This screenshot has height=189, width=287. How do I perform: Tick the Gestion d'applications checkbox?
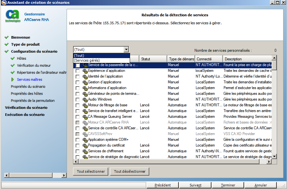click(78, 82)
